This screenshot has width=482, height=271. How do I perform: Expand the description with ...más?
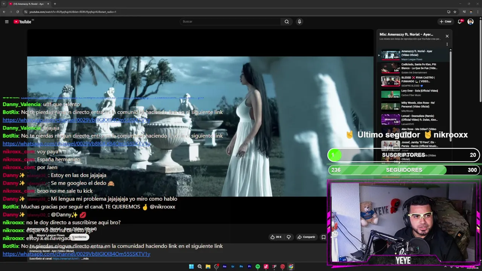click(85, 259)
